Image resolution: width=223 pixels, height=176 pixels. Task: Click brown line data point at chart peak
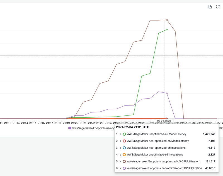167,20
